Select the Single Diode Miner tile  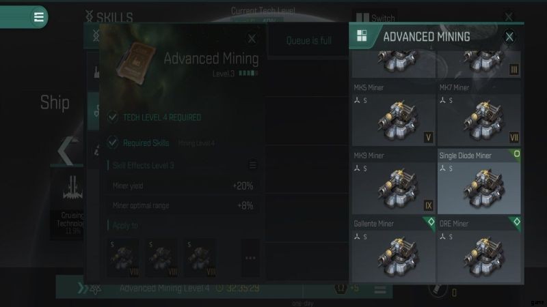point(479,181)
